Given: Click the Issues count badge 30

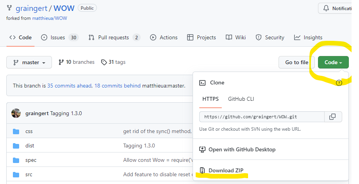Looking at the screenshot, I should (73, 37).
